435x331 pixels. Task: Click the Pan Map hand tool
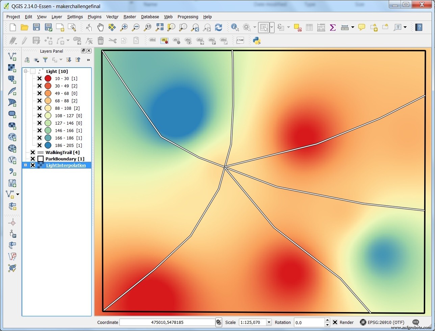click(x=100, y=27)
